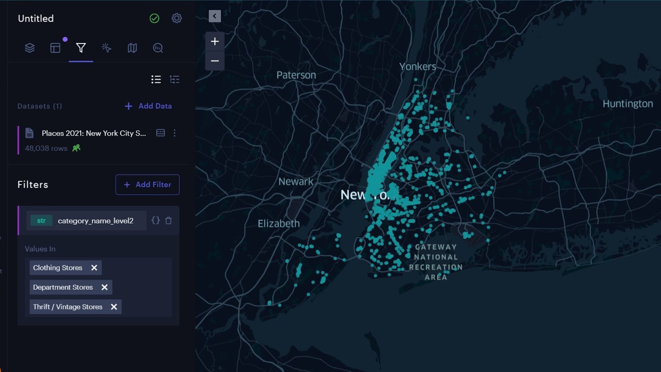
Task: Select the Places 2021 dataset name
Action: pos(94,133)
